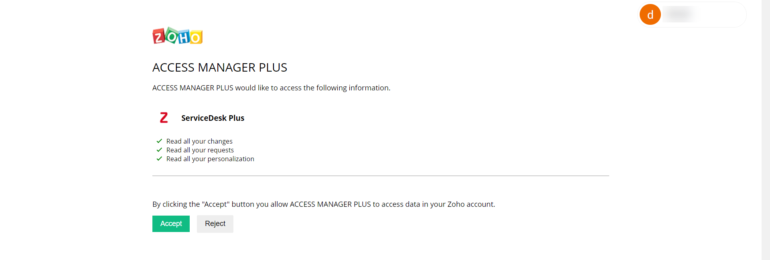The height and width of the screenshot is (260, 770).
Task: Click the orange "d" user avatar
Action: click(x=650, y=15)
